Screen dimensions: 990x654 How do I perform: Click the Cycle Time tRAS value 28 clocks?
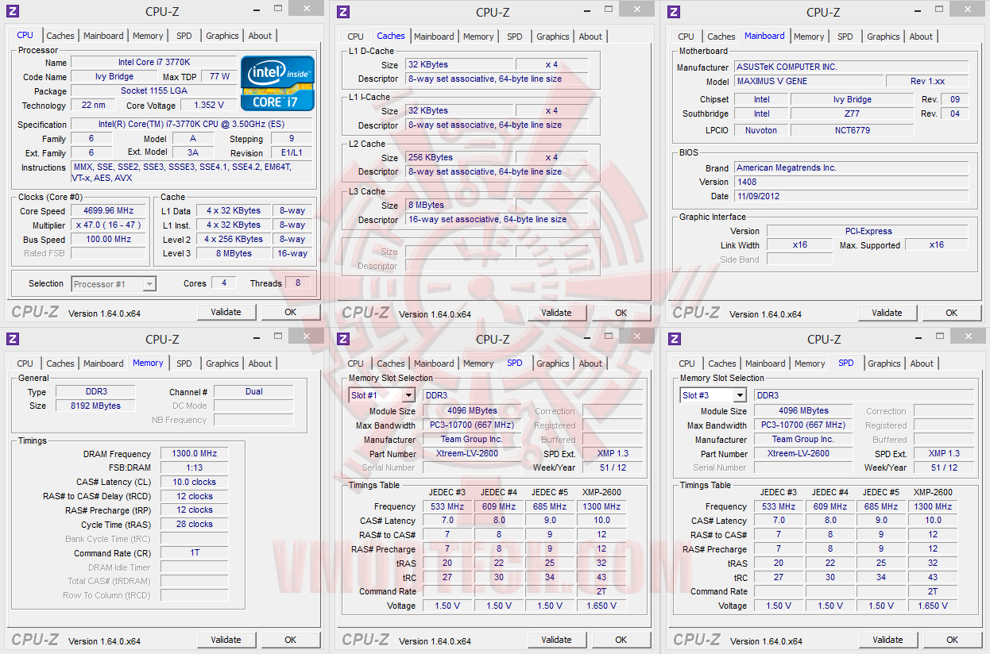[x=194, y=524]
